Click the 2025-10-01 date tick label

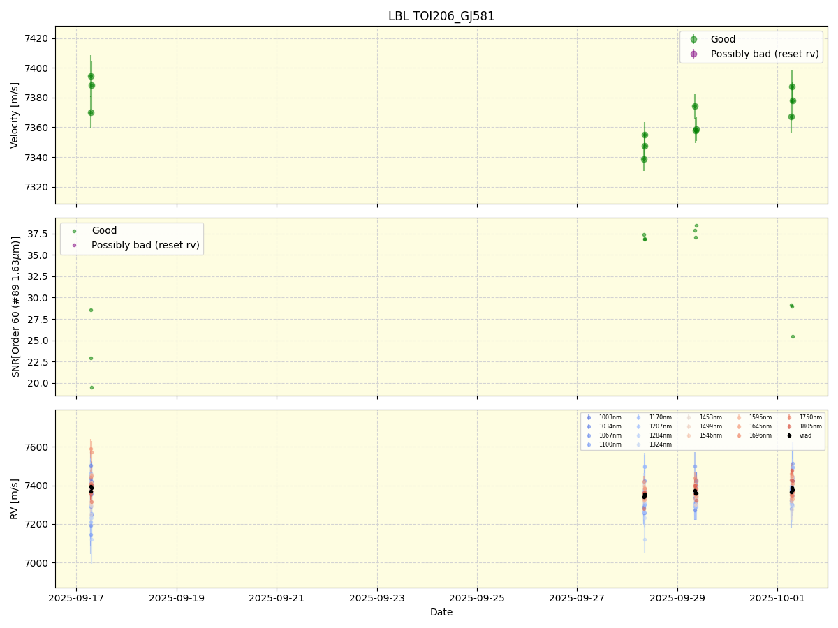click(x=777, y=598)
